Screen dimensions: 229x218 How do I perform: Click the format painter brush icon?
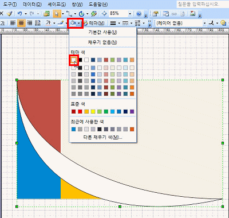(x=9, y=14)
